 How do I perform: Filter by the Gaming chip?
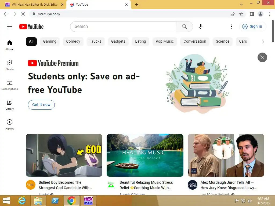tap(50, 42)
